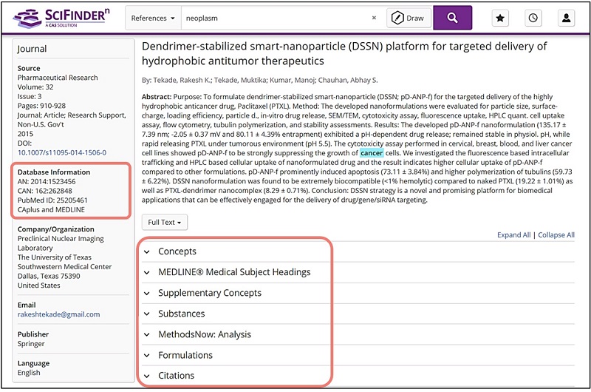Open saved items star icon
The image size is (591, 392).
pos(500,18)
